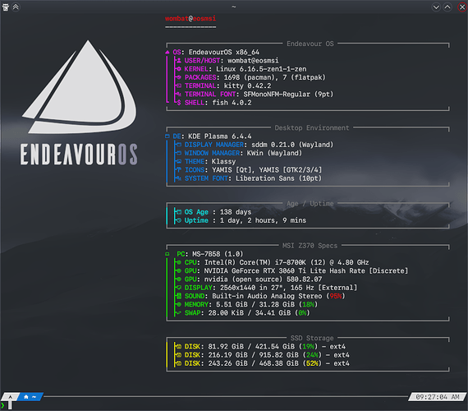The width and height of the screenshot is (468, 411).
Task: Click the SWAP row icon
Action: [x=179, y=313]
